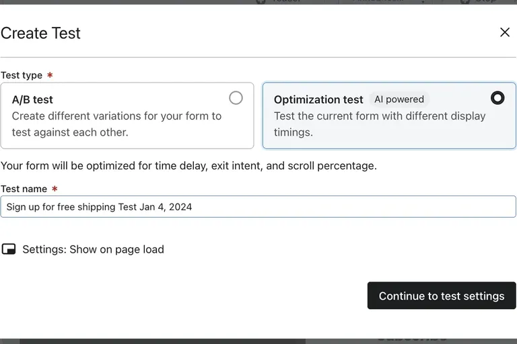
Task: Click the Create Test heading
Action: 40,33
